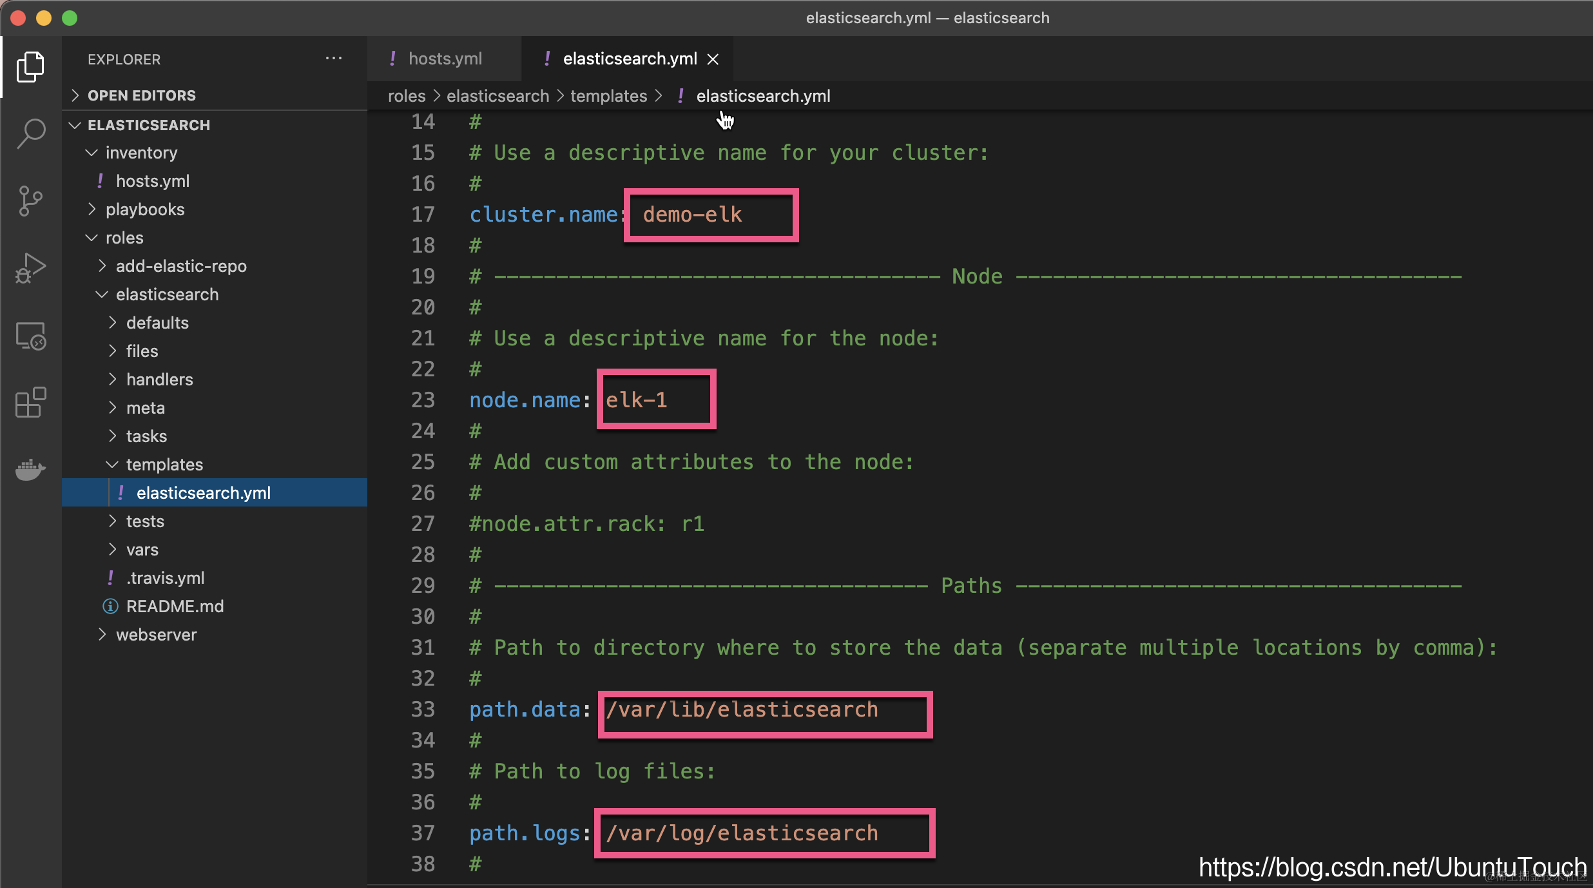The height and width of the screenshot is (888, 1593).
Task: Expand the playbooks folder
Action: point(145,209)
